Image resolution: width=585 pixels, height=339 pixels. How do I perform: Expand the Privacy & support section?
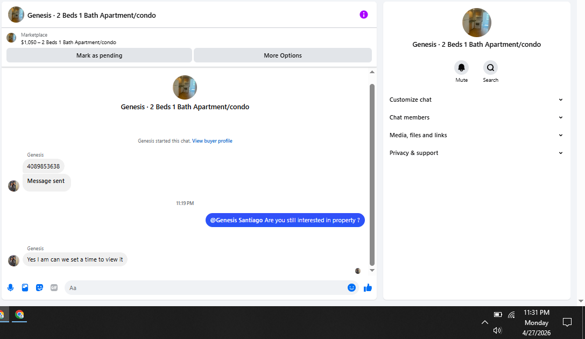click(x=476, y=153)
